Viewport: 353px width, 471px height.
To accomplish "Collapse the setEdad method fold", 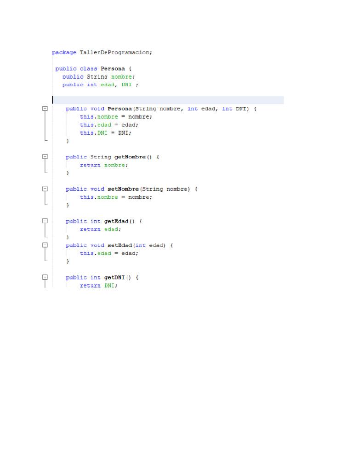I will pyautogui.click(x=45, y=245).
